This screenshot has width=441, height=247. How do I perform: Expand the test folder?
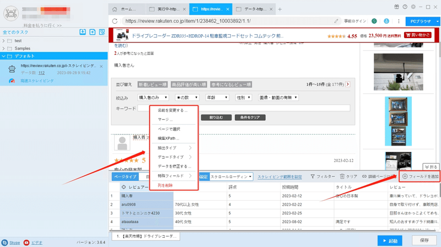[3, 41]
